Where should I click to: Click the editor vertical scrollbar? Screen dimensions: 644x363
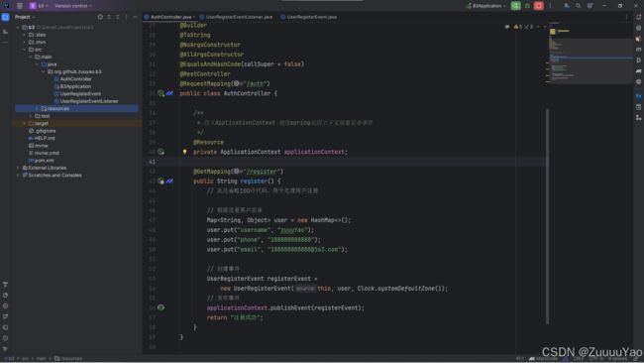pos(547,216)
